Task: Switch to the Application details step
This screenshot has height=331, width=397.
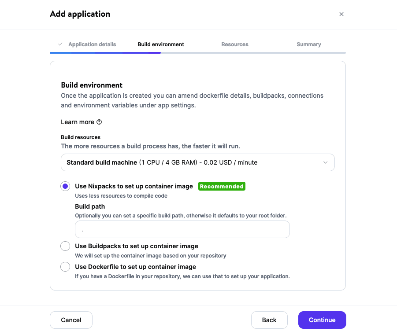Action: pos(92,44)
